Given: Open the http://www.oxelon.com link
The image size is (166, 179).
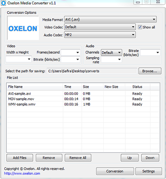Looking at the screenshot, I should click(22, 173).
